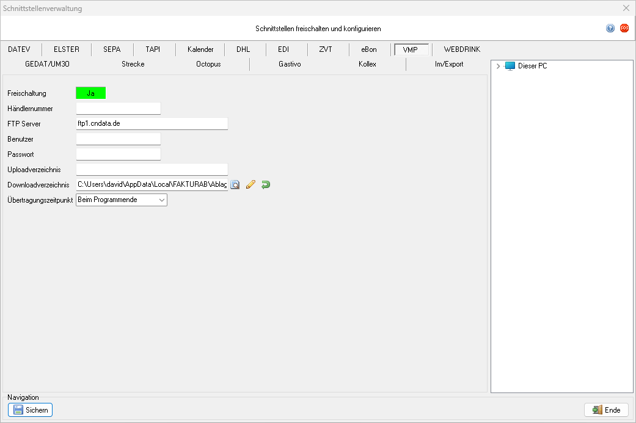Open the ELSTER tab

pos(67,49)
